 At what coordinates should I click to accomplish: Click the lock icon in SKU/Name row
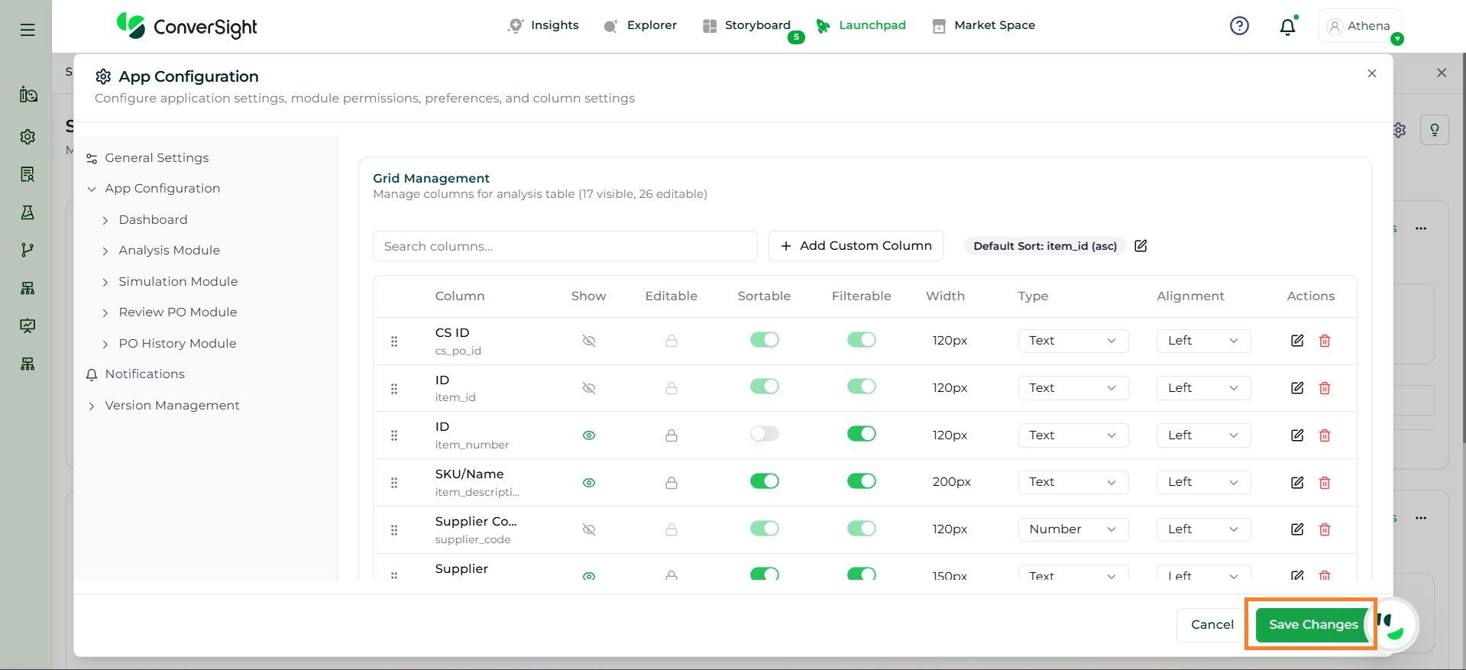click(671, 483)
